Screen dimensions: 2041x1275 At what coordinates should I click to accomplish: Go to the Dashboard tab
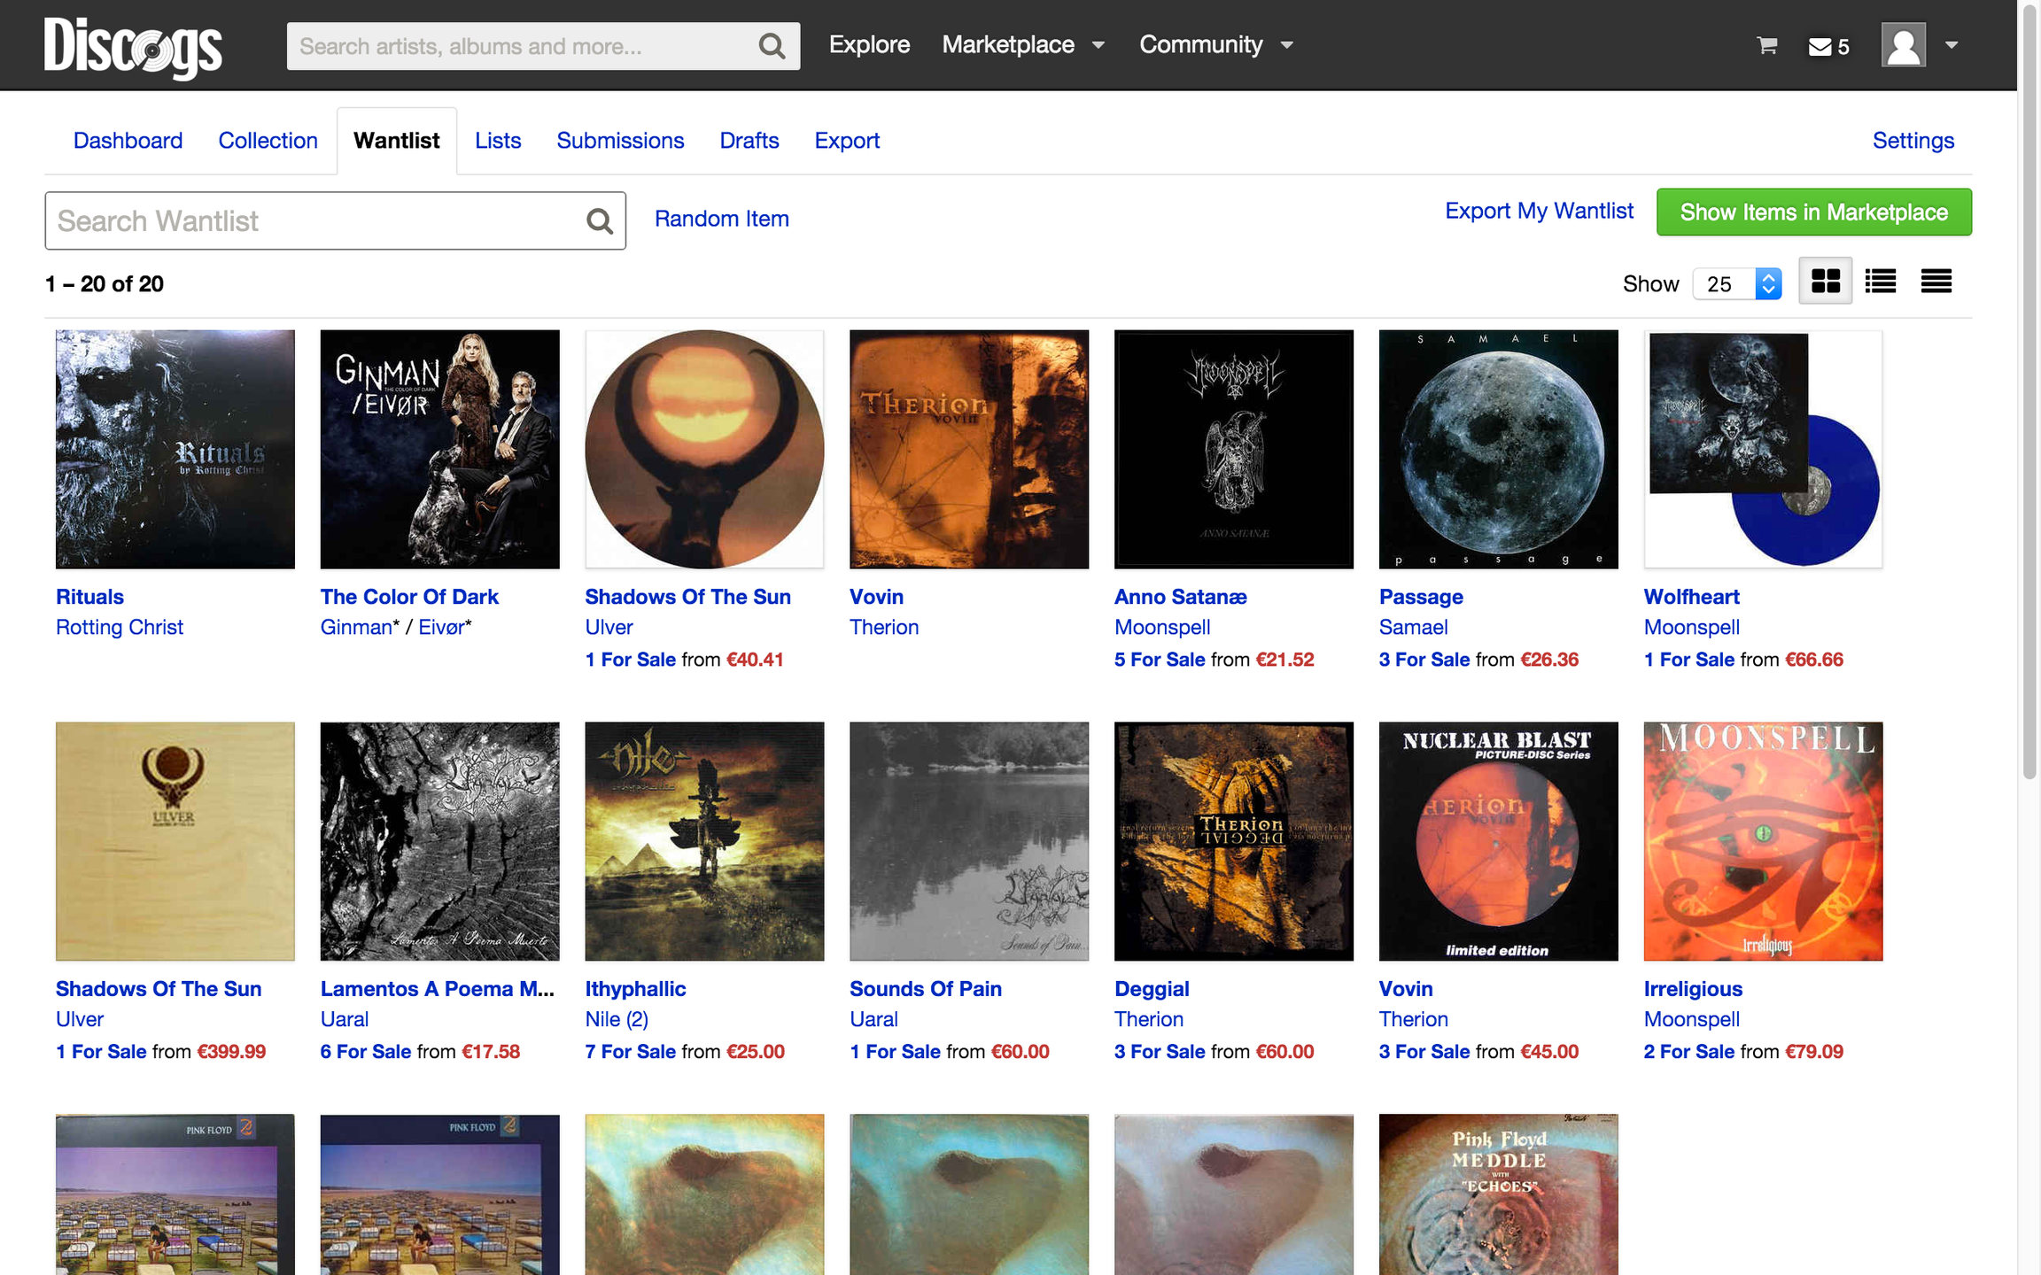pyautogui.click(x=128, y=140)
